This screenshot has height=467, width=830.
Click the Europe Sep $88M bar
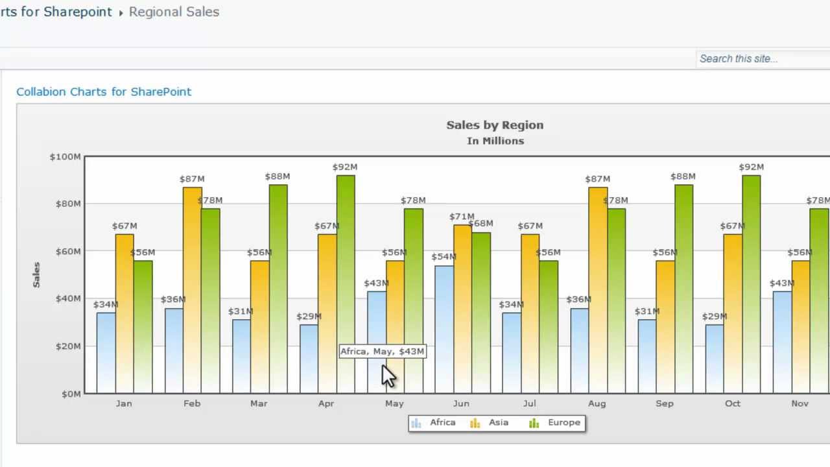point(684,289)
